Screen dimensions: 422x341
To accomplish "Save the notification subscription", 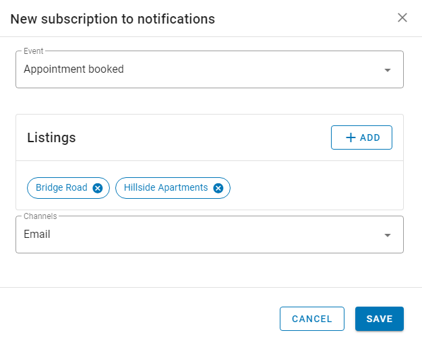I will point(380,319).
